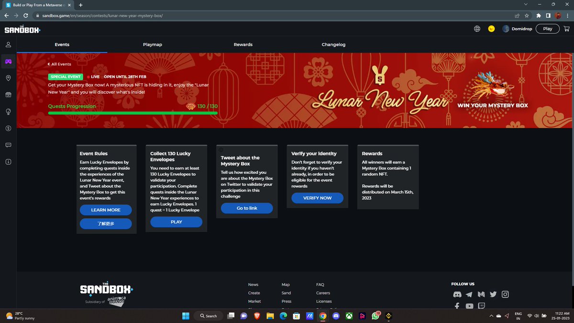Open the Chrome extensions puzzle icon
The height and width of the screenshot is (323, 574).
(x=539, y=15)
